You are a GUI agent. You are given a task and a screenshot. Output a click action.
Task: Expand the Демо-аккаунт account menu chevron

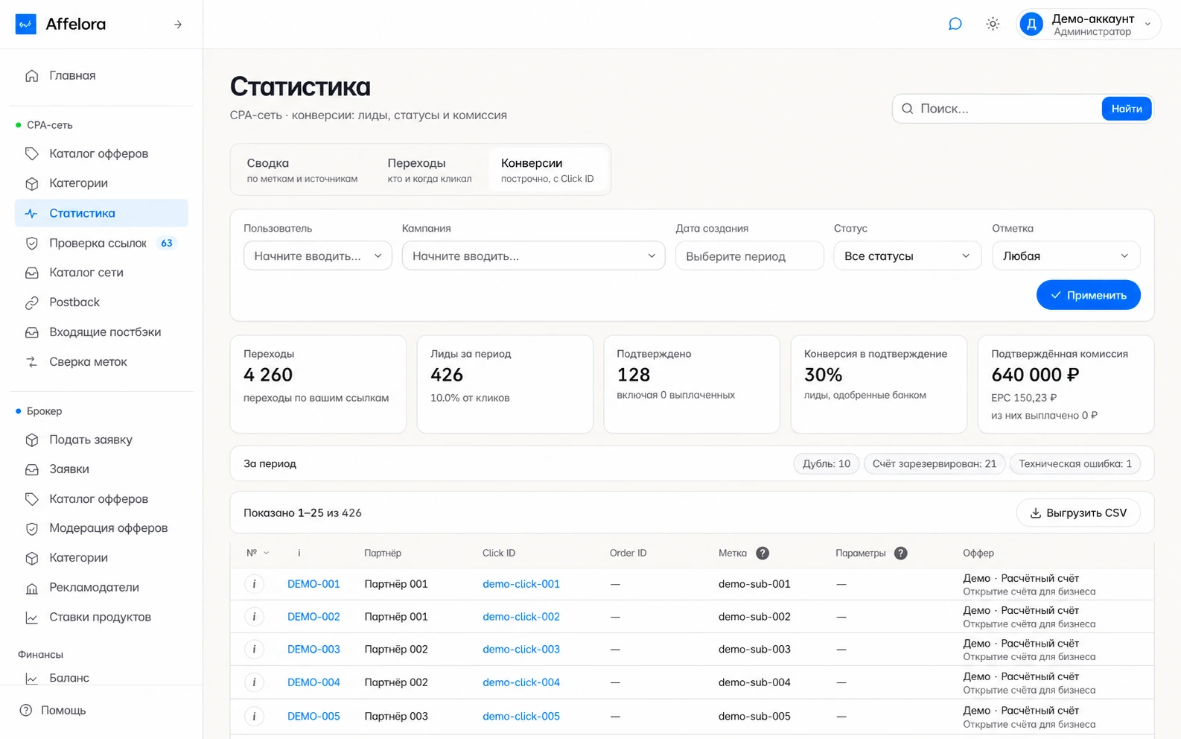click(1147, 25)
